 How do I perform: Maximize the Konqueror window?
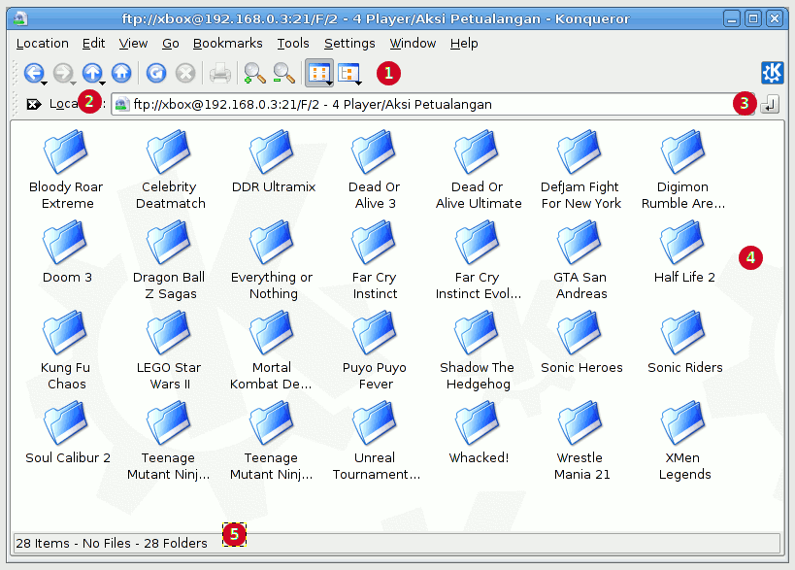tap(753, 19)
